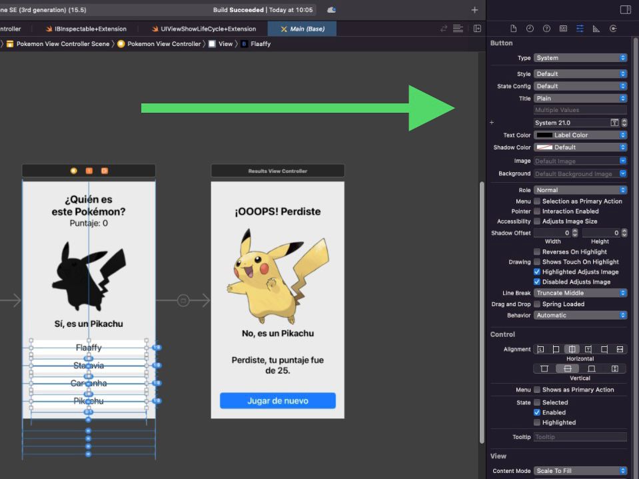Open the Line Break dropdown
The height and width of the screenshot is (479, 639).
(580, 293)
